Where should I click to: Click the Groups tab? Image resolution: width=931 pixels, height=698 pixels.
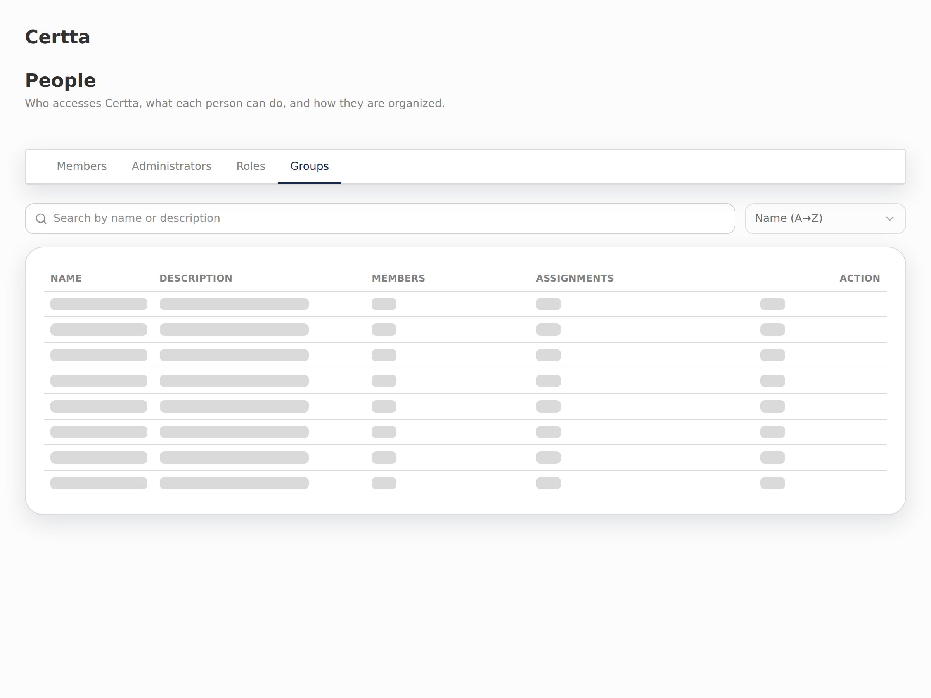[309, 166]
